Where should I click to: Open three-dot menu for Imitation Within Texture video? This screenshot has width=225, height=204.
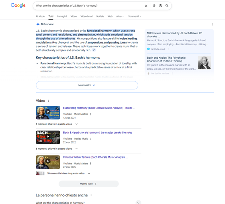pyautogui.click(x=91, y=164)
